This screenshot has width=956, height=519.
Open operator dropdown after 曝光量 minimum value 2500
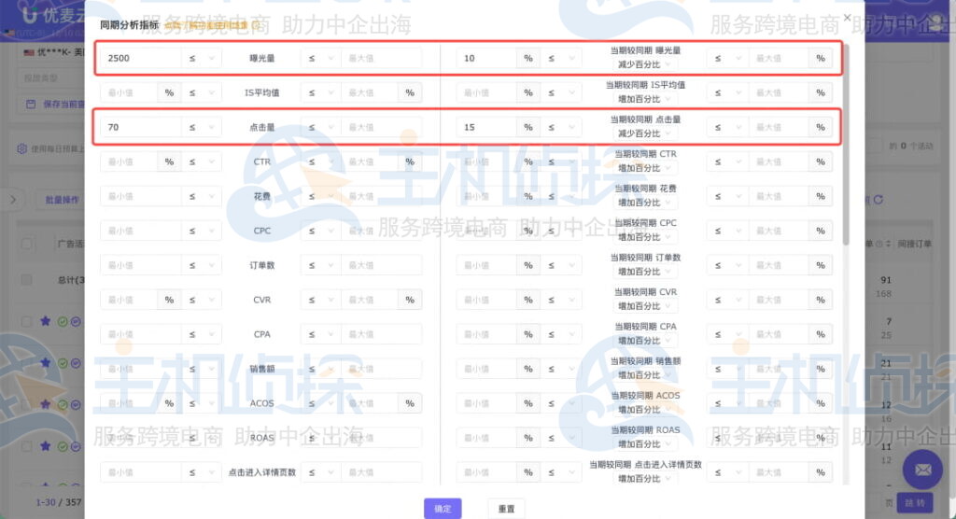click(202, 59)
